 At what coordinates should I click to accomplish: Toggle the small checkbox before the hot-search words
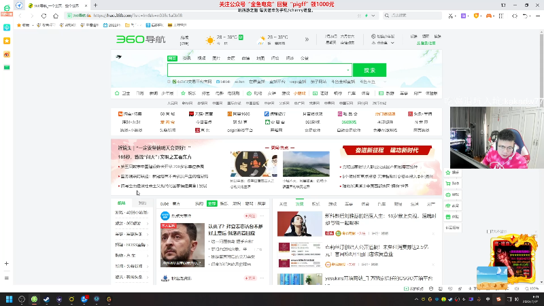[169, 82]
